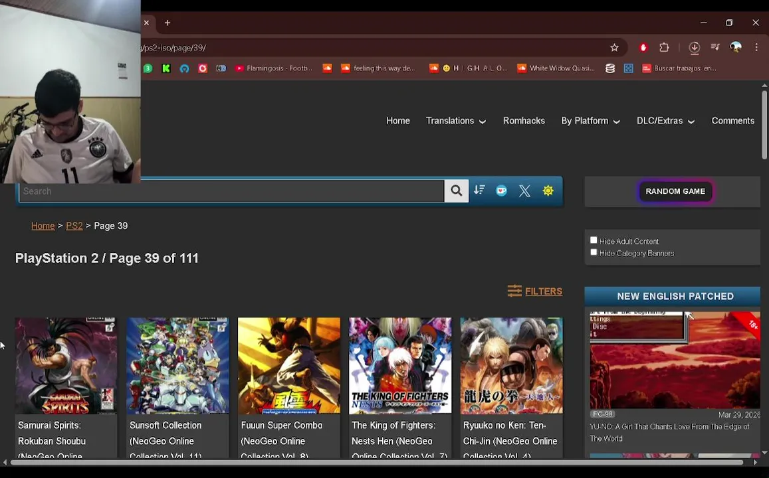
Task: Click the Sunsoft Collection cover art
Action: pyautogui.click(x=177, y=365)
